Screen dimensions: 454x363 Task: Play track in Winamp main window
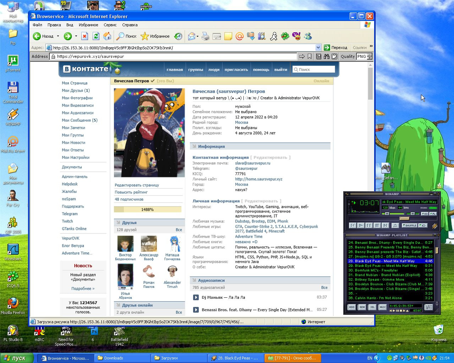(361, 225)
